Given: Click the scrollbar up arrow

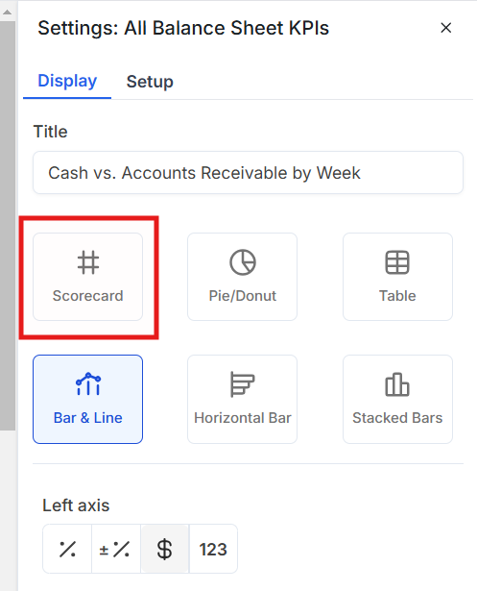Looking at the screenshot, I should click(7, 12).
